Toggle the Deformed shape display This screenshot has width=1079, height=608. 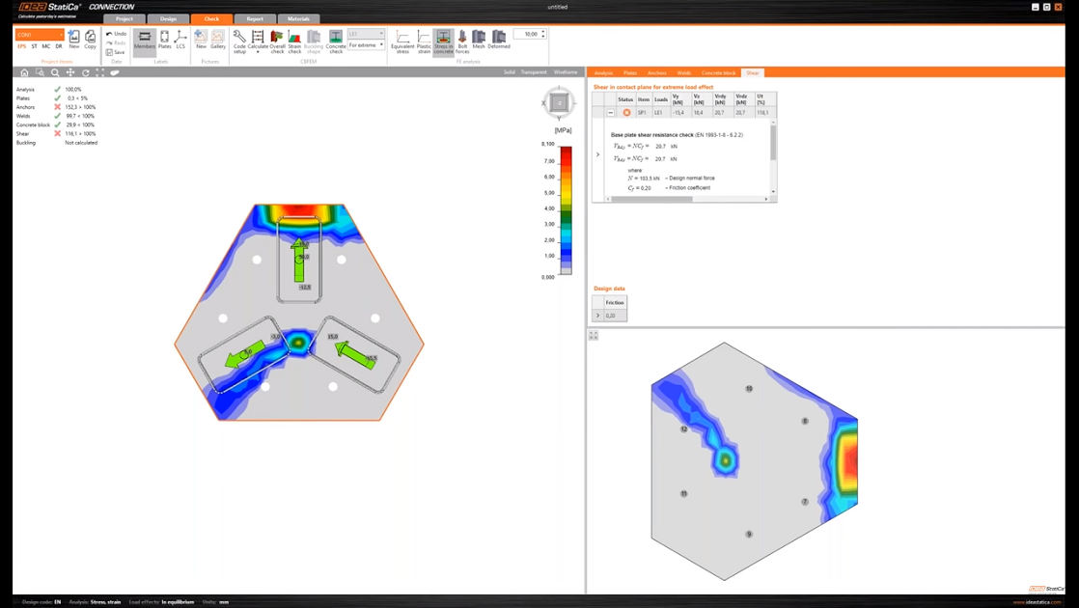pos(499,40)
